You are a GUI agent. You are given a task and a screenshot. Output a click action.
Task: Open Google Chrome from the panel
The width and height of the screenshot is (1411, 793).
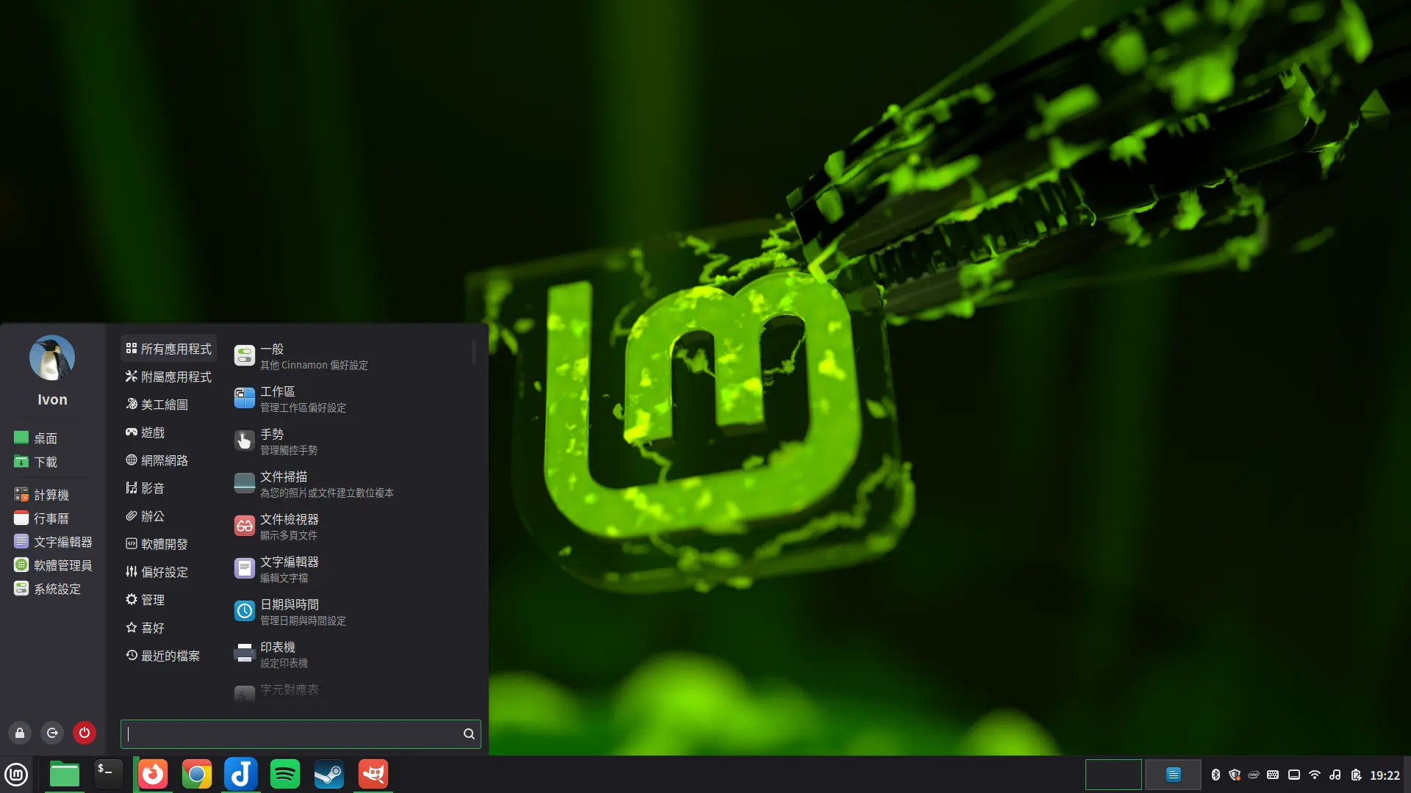(197, 774)
